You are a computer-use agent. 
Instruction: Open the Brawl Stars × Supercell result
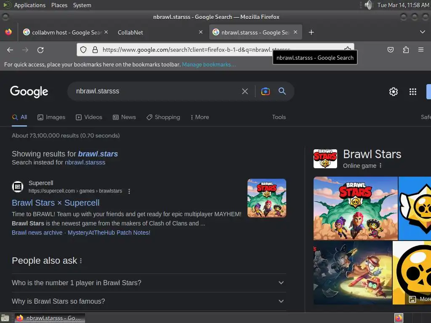(56, 203)
